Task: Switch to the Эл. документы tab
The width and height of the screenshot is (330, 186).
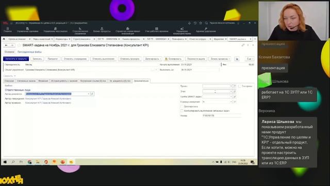Action: coord(120,81)
